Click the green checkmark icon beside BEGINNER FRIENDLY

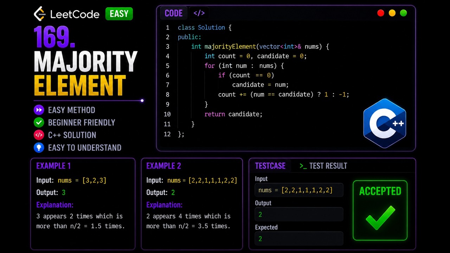39,123
